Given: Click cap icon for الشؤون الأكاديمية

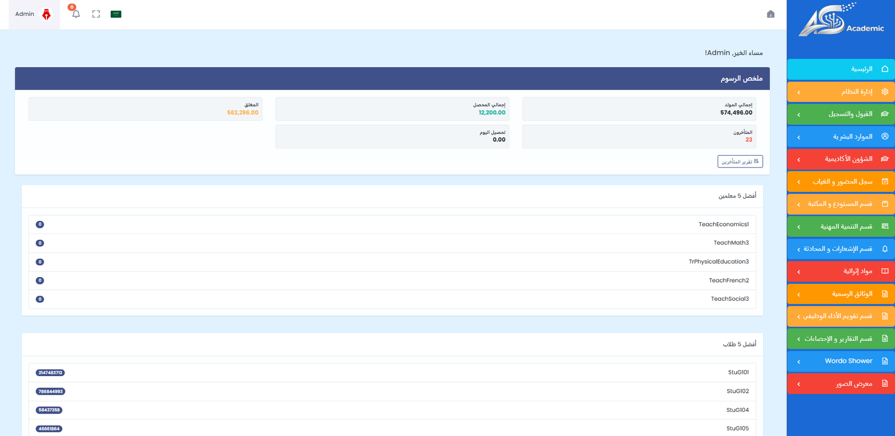Looking at the screenshot, I should click(x=885, y=159).
